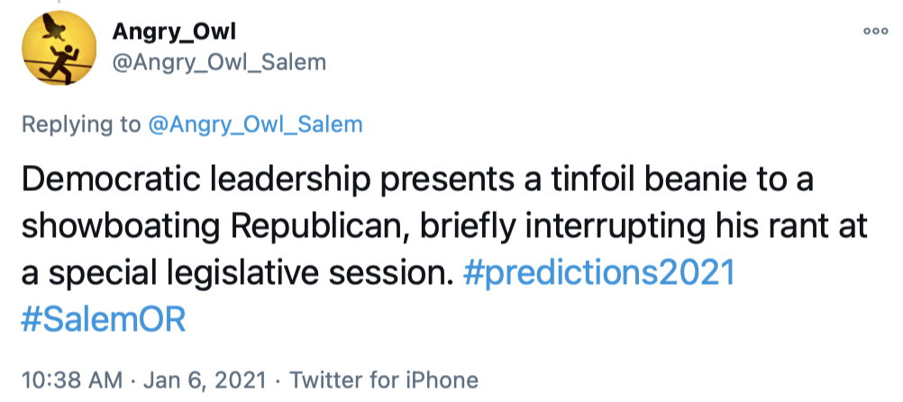The image size is (903, 402).
Task: Open the tweet's three-dot more options menu
Action: point(875,30)
